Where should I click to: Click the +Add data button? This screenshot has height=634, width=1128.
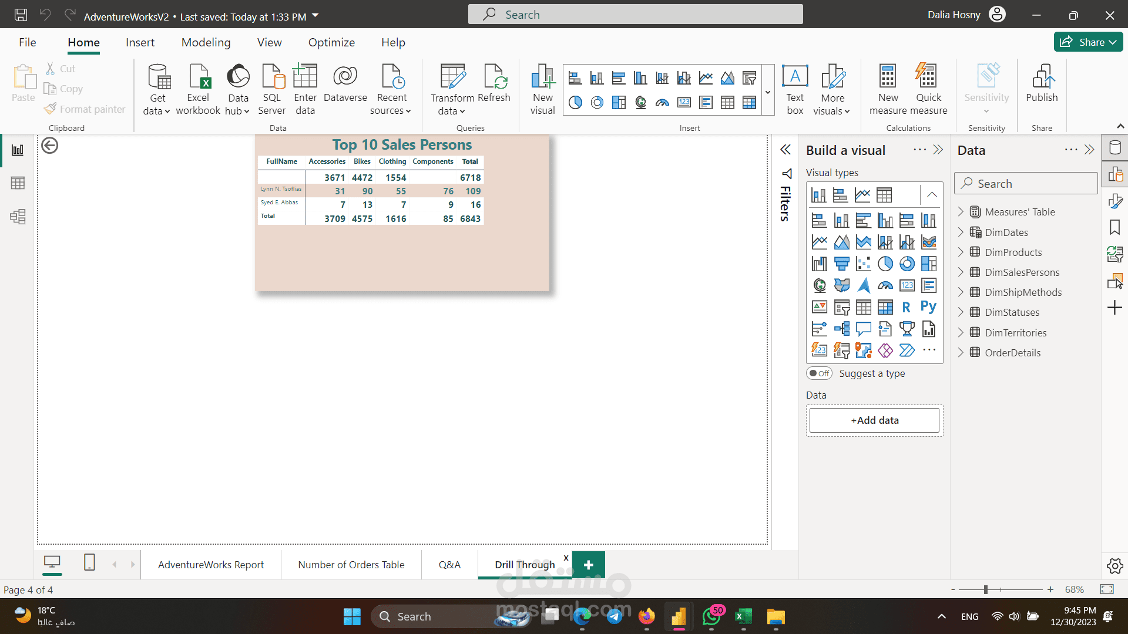click(874, 420)
